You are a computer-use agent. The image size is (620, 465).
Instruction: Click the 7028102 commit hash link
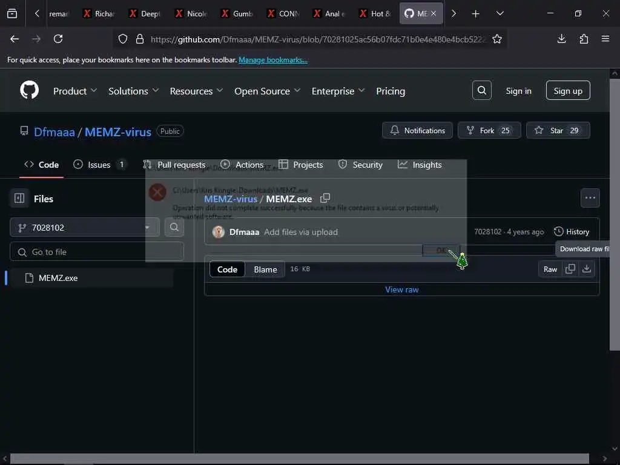point(487,232)
